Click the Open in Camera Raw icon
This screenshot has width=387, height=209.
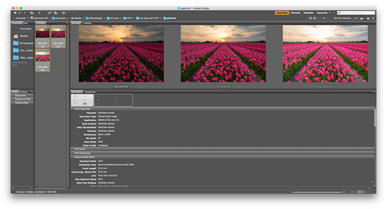coord(63,13)
